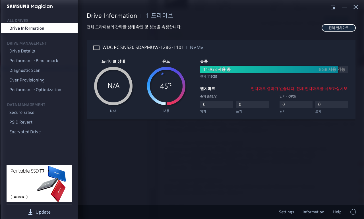Click the drive status N/A gauge
Image resolution: width=364 pixels, height=219 pixels.
pyautogui.click(x=113, y=86)
